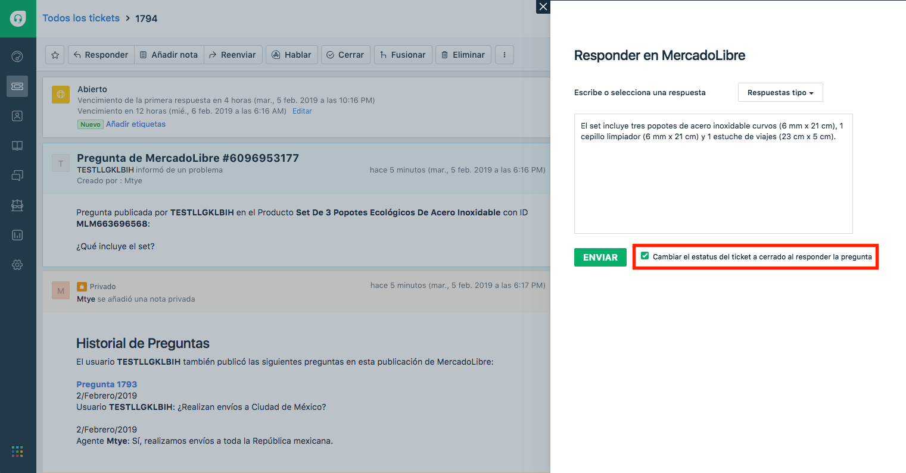
Task: Click the yellow globe source icon
Action: click(x=61, y=94)
